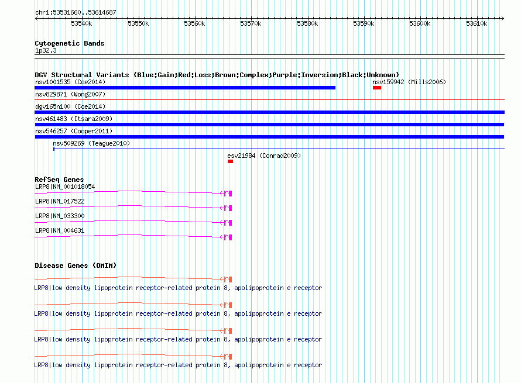Click the magenta exon block under LRP8|NM_001018054
Image resolution: width=521 pixels, height=383 pixels.
point(230,194)
